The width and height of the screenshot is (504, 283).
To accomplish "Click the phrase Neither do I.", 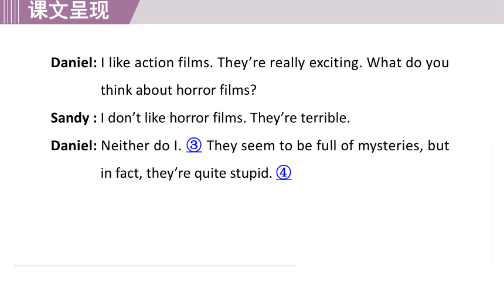I will (x=141, y=146).
